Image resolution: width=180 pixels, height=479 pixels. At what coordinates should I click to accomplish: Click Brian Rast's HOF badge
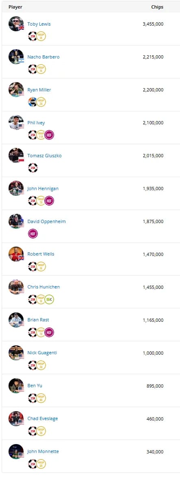click(x=49, y=332)
